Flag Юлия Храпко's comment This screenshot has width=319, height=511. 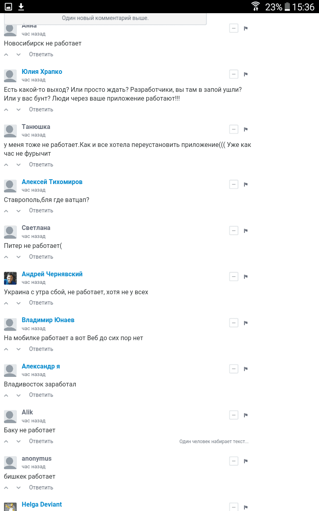pos(246,74)
